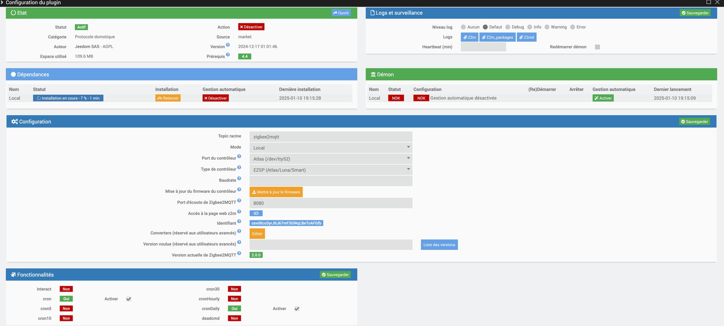Save the Configuration panel settings

694,121
